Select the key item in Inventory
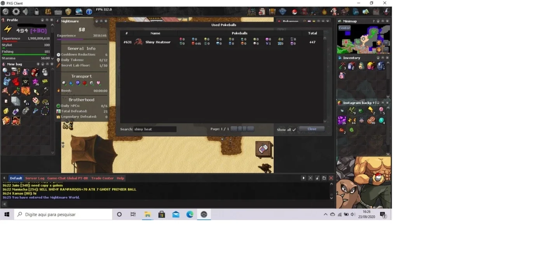544x255 pixels. (342, 66)
